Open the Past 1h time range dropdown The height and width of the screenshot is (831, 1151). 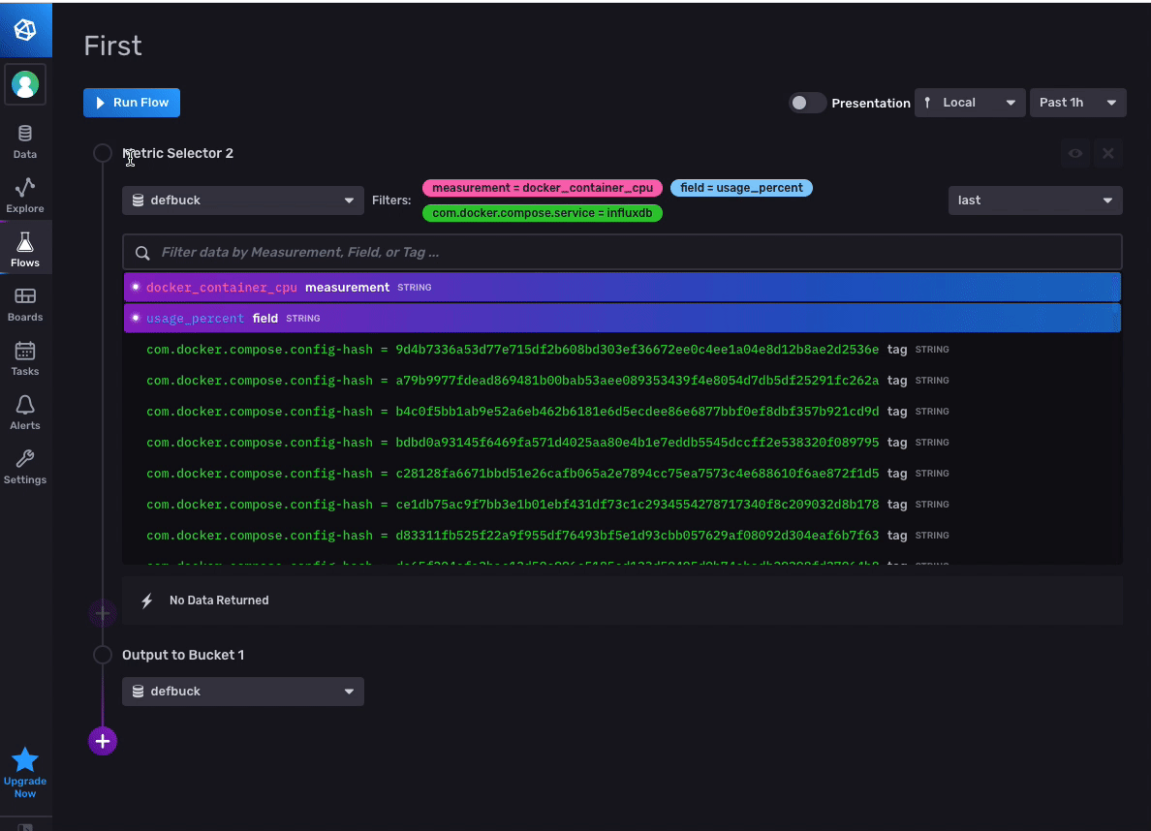(x=1077, y=102)
